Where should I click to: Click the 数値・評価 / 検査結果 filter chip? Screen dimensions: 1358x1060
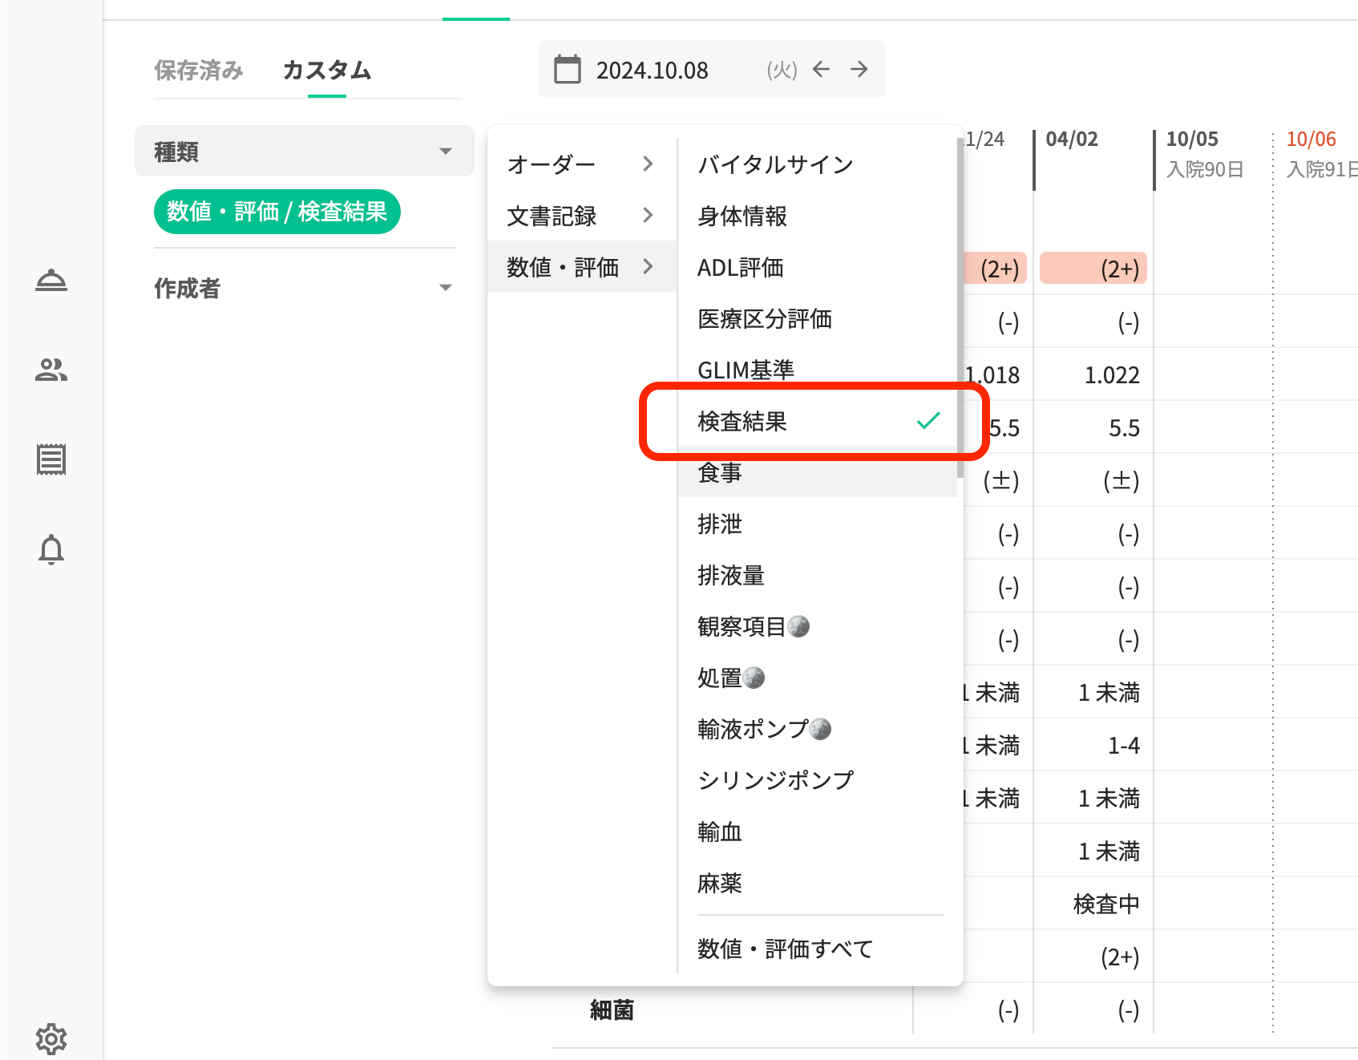click(x=277, y=212)
